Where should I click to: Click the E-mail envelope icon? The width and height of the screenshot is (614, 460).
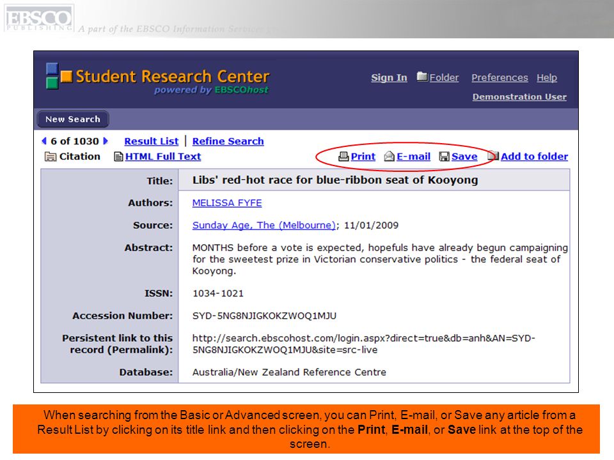pos(390,157)
